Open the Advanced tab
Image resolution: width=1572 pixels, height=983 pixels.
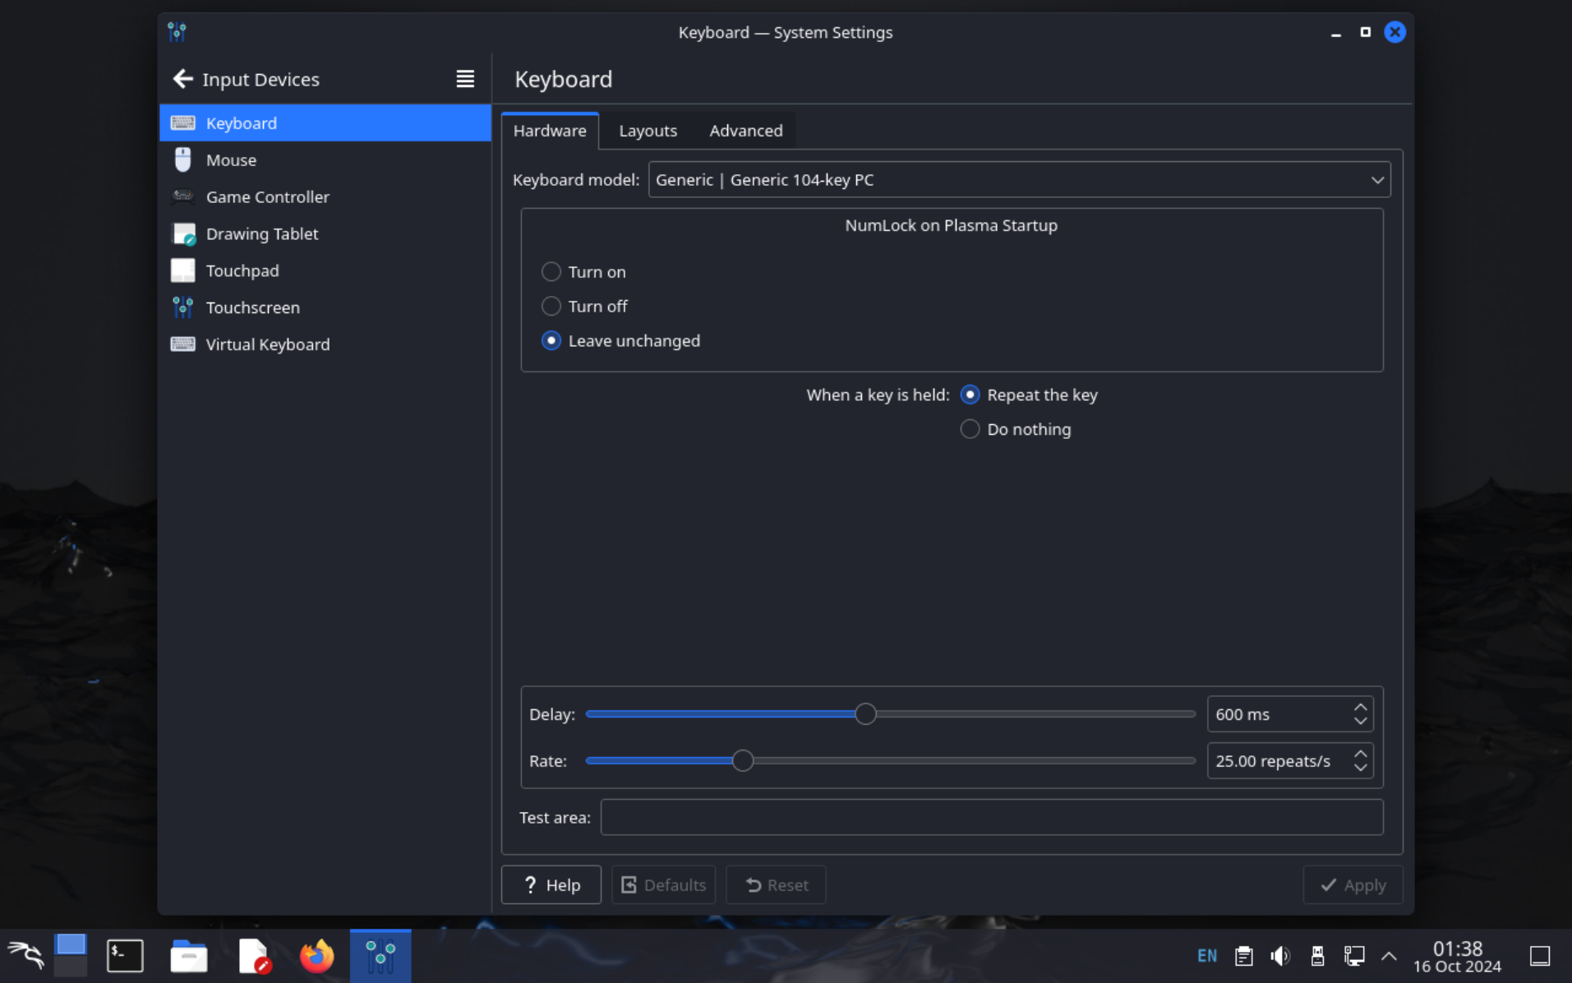(x=745, y=130)
